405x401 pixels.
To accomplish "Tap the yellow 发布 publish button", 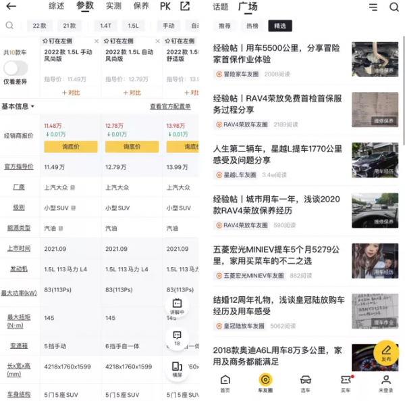I will tap(386, 352).
